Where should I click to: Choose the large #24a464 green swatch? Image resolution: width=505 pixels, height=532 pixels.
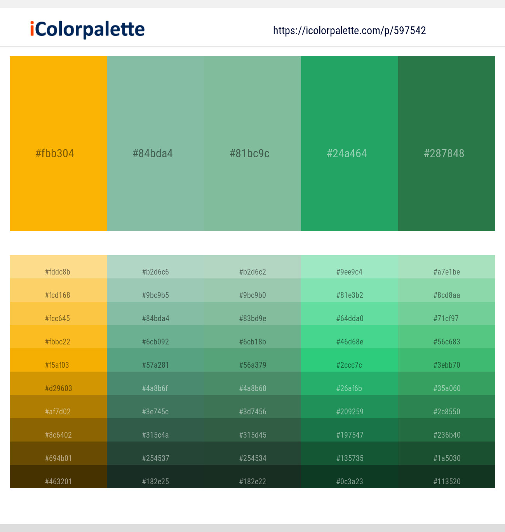350,144
